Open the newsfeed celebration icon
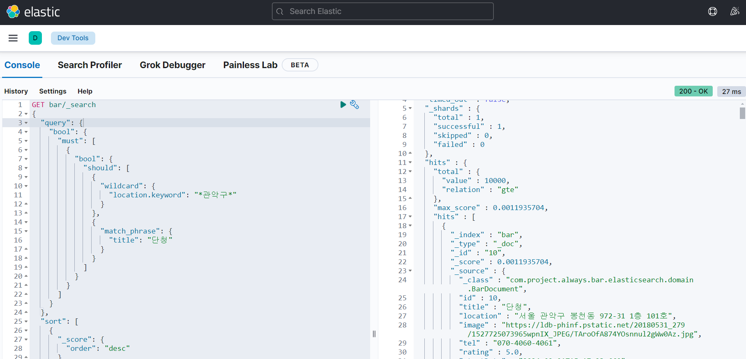The height and width of the screenshot is (359, 746). coord(735,11)
